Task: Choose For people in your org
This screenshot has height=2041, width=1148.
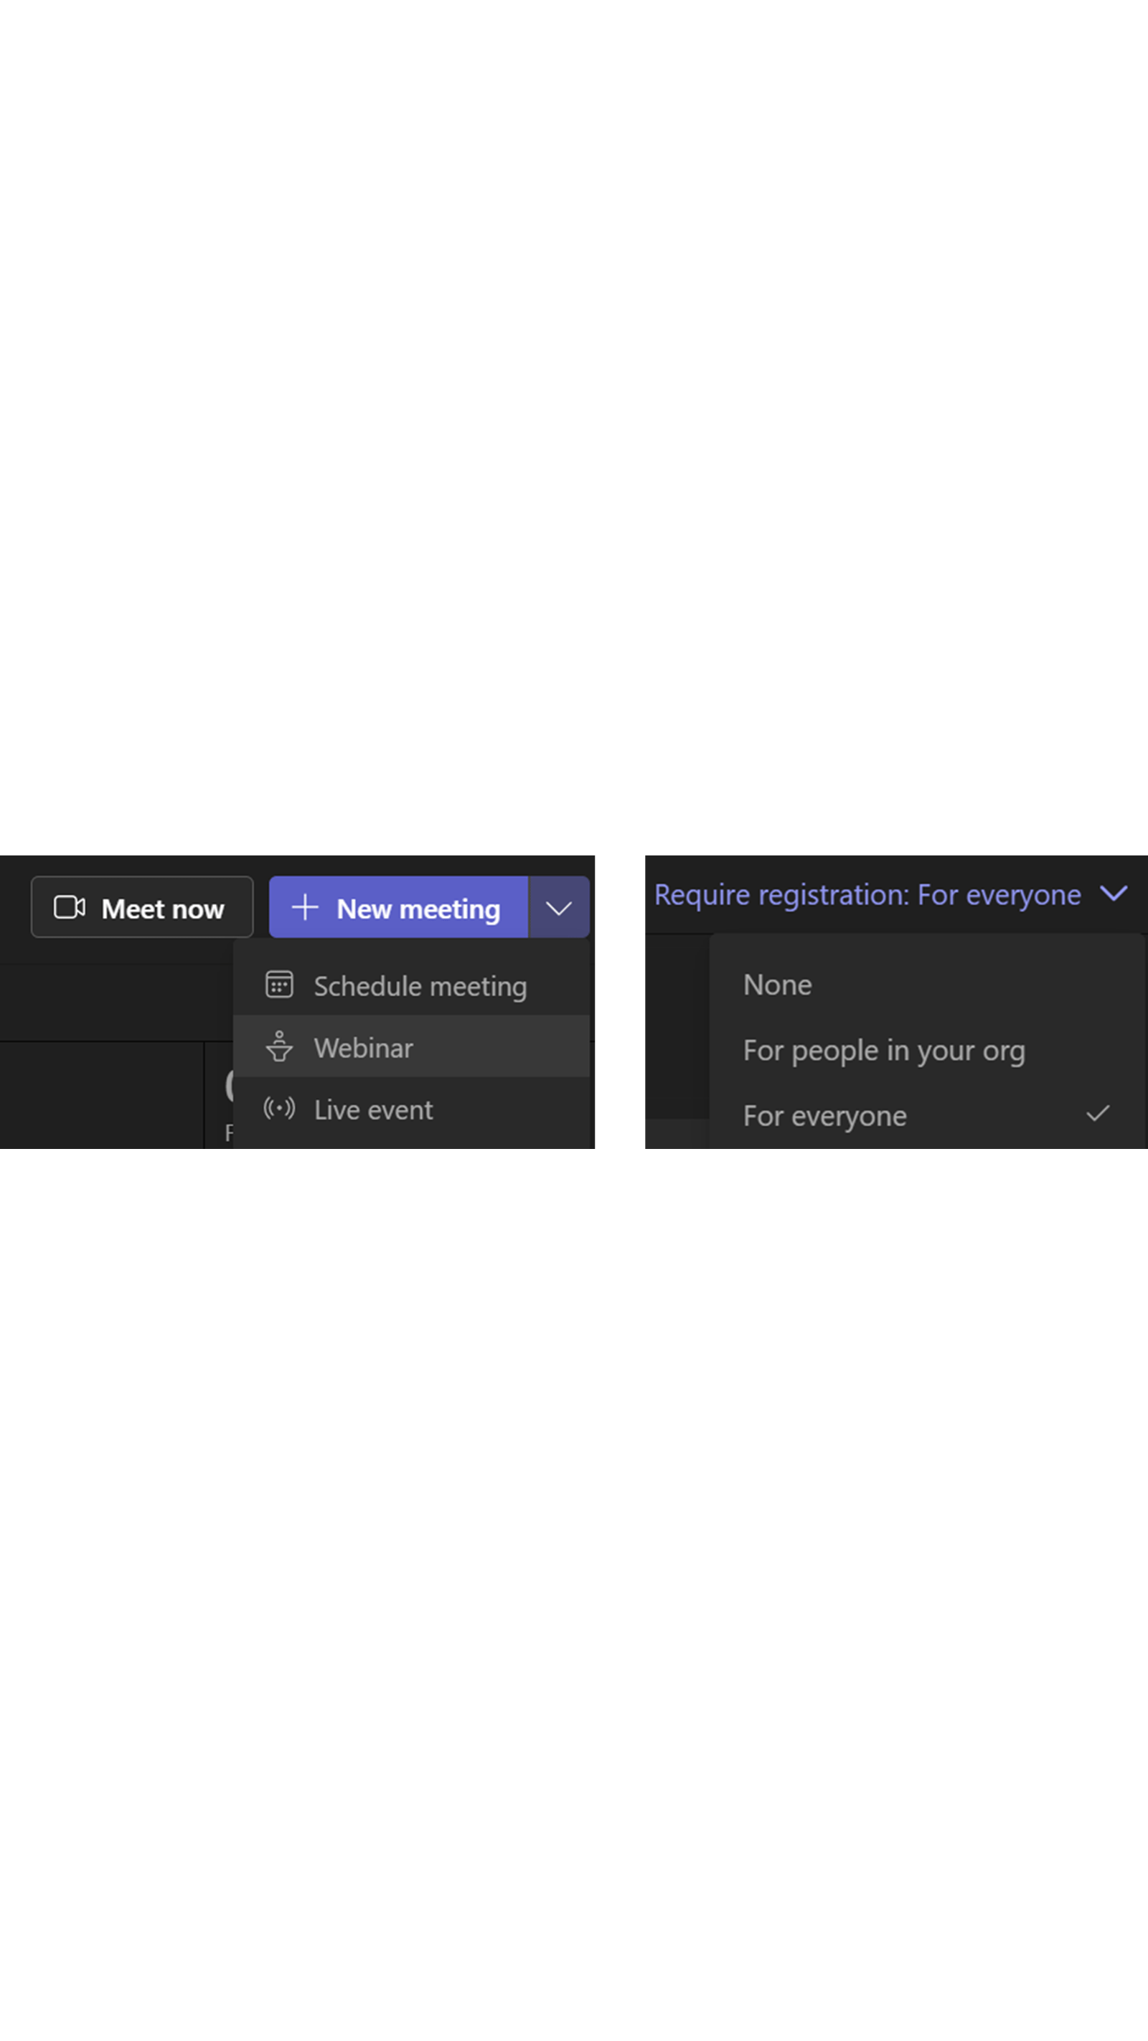Action: coord(883,1051)
